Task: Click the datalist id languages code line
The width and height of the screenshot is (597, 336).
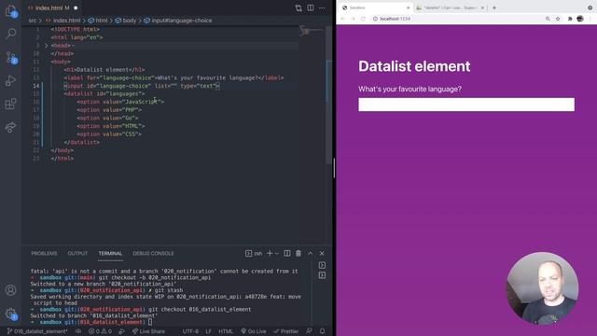Action: coord(104,93)
